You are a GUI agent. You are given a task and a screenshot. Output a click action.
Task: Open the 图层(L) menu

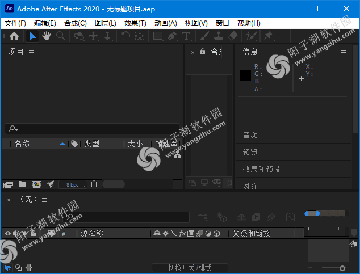click(106, 23)
